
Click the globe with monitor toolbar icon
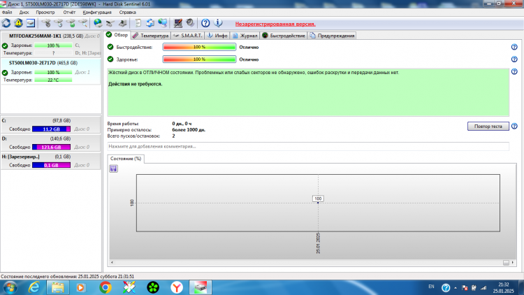click(163, 23)
